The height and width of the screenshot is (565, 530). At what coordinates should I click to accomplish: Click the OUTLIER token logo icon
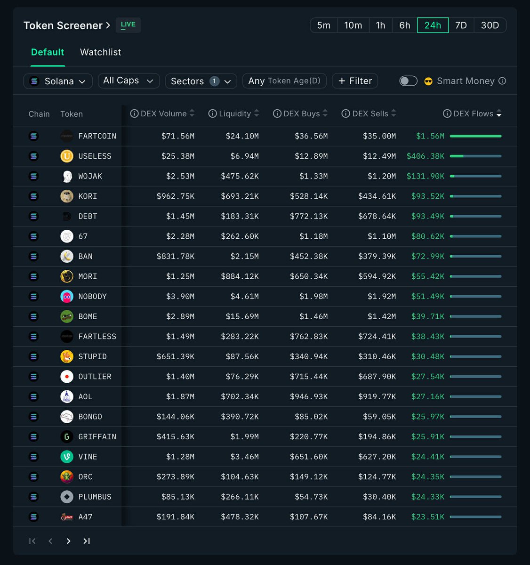pyautogui.click(x=67, y=376)
